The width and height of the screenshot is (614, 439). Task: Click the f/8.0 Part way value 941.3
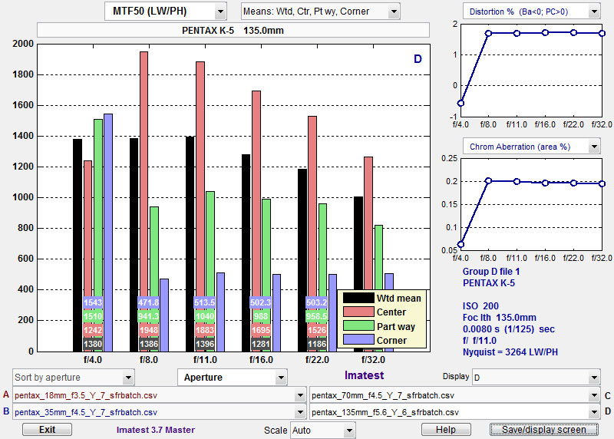pyautogui.click(x=149, y=316)
